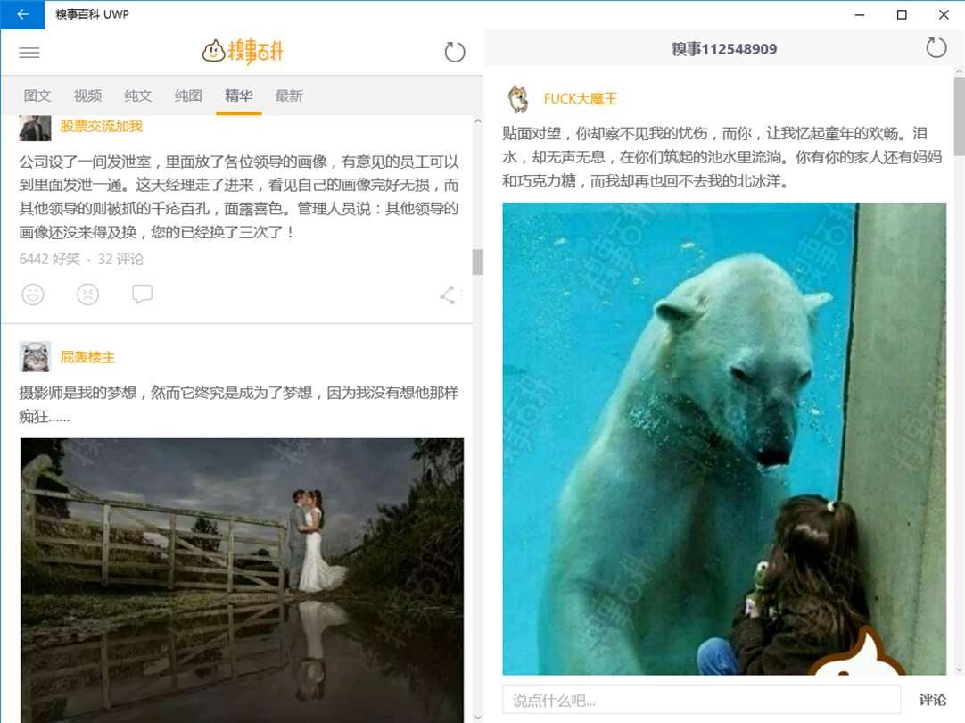This screenshot has height=723, width=965.
Task: Refresh the post detail panel
Action: (x=936, y=47)
